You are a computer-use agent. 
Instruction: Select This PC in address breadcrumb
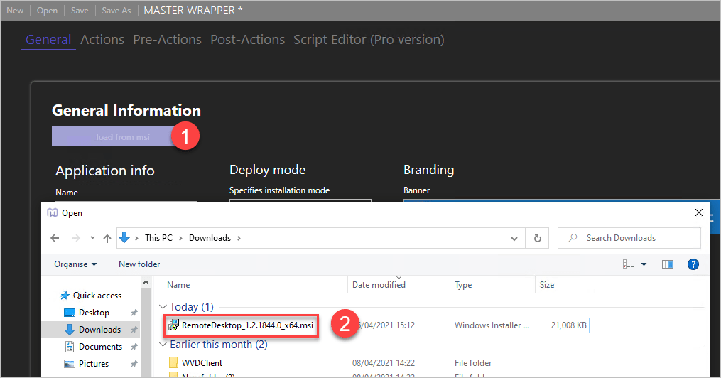(x=158, y=238)
